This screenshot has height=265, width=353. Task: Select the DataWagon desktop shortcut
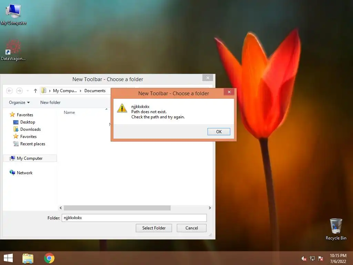[x=13, y=50]
